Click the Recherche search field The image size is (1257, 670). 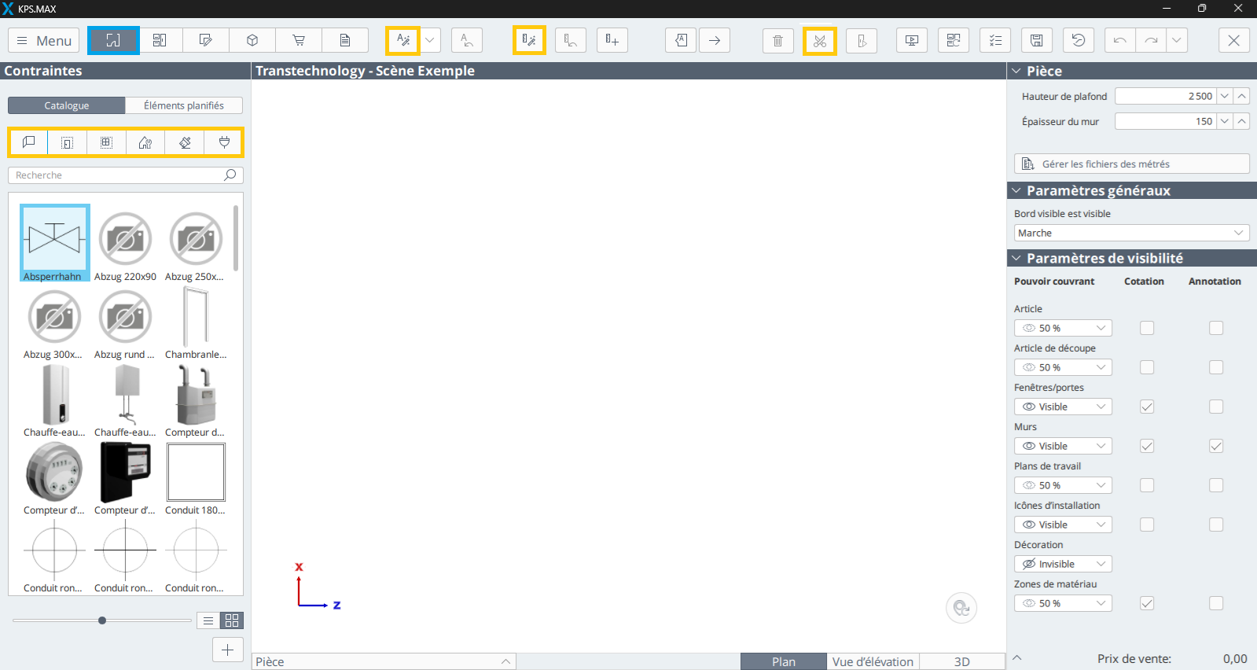click(126, 175)
